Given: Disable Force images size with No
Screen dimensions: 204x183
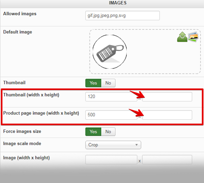Looking at the screenshot, I should [108, 132].
